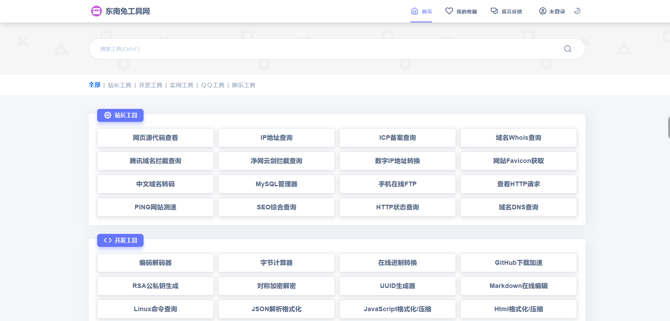Open 数字IP地址转换 tool
The height and width of the screenshot is (321, 670).
coord(398,161)
